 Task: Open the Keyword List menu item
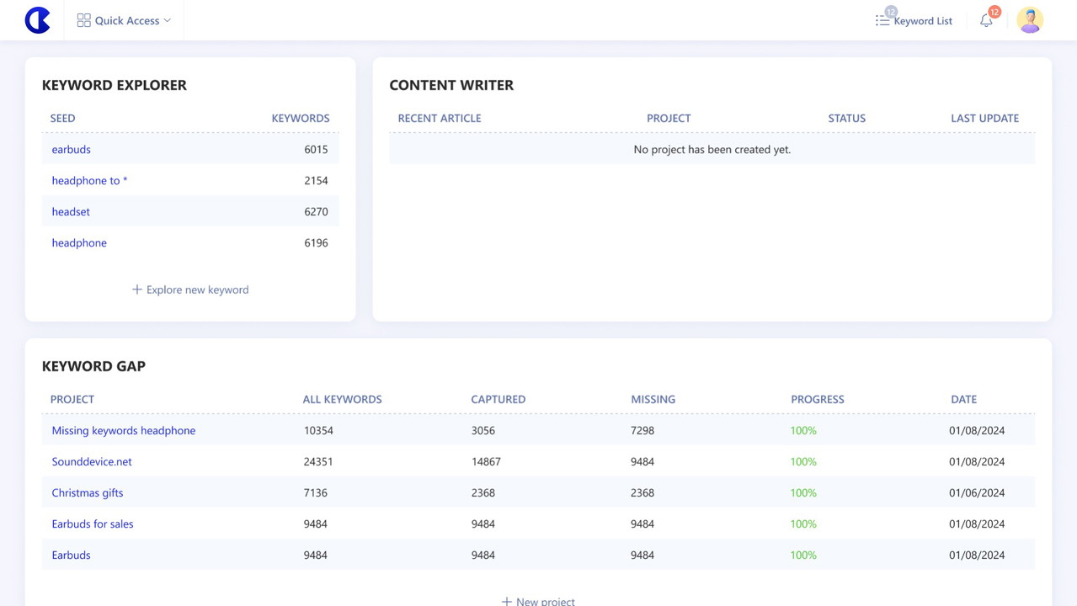(x=923, y=21)
